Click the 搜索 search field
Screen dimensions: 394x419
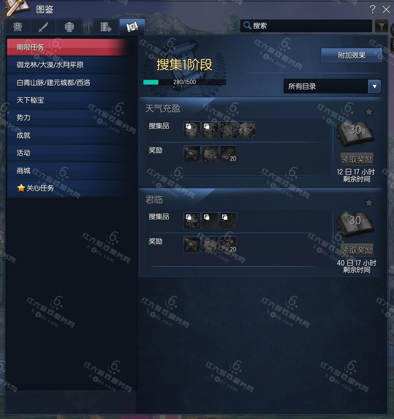[306, 26]
